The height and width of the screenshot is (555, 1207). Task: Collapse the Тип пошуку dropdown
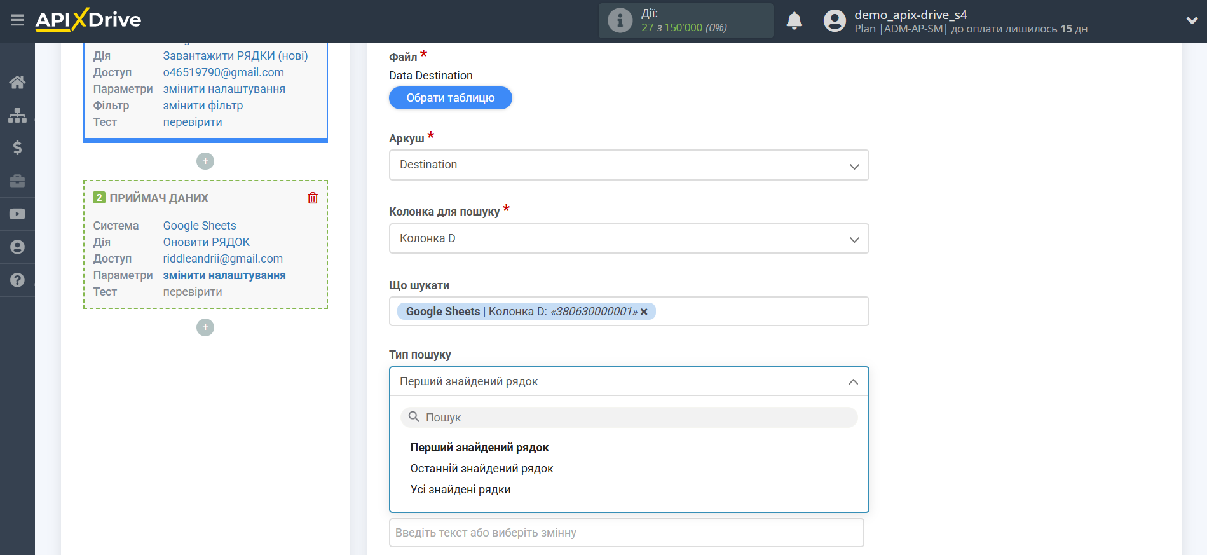[x=629, y=381]
